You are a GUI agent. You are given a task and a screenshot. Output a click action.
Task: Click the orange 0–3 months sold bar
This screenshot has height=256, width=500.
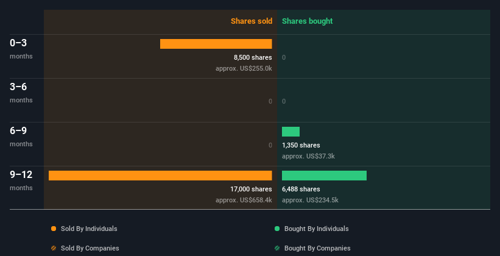coord(216,44)
